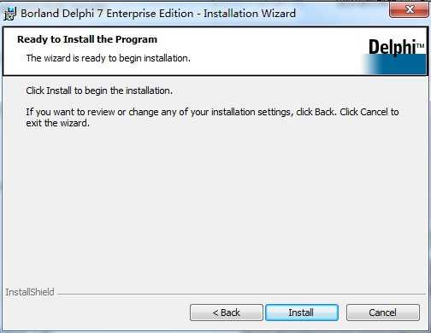431x333 pixels.
Task: Cancel the Delphi 7 setup wizard
Action: click(x=383, y=313)
